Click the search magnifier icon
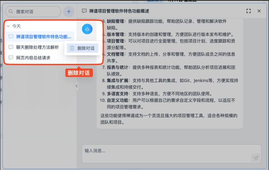 (x=11, y=11)
